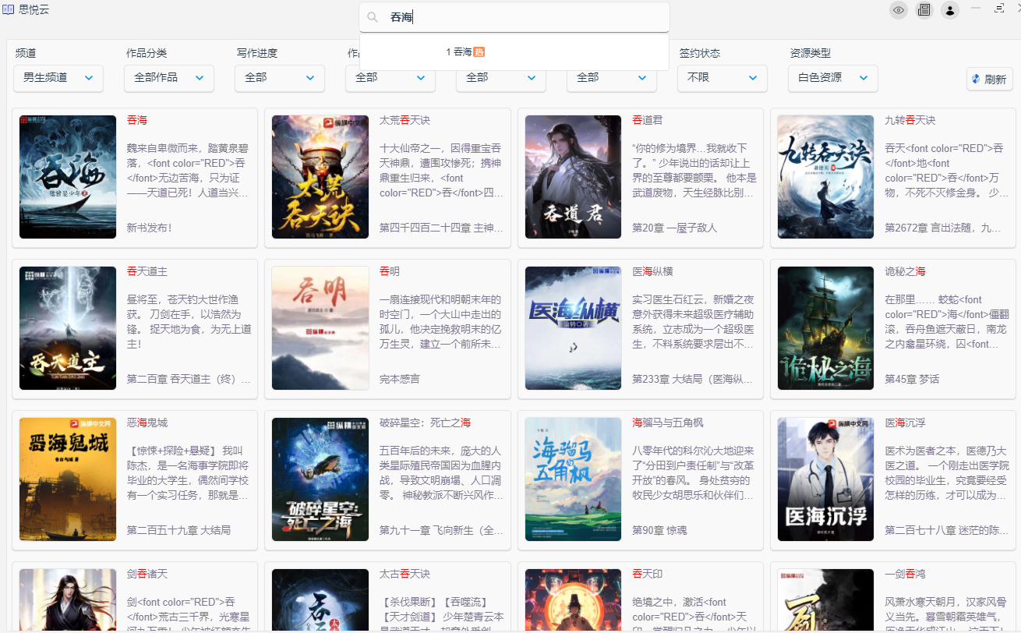This screenshot has width=1021, height=633.
Task: Open the 频道 dropdown showing 男生频道
Action: pos(58,78)
